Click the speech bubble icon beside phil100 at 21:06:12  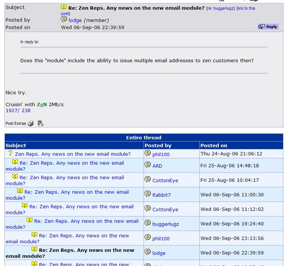[147, 153]
